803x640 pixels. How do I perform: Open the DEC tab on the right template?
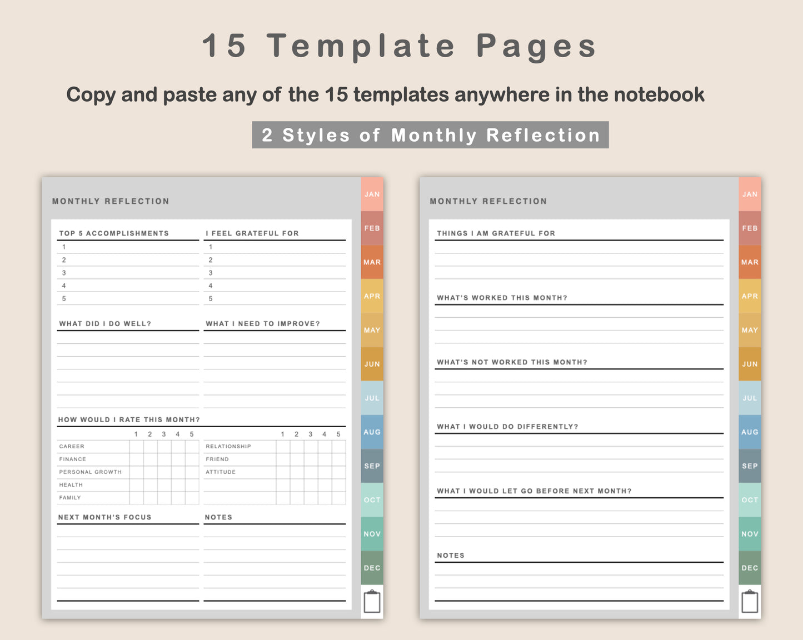[750, 568]
